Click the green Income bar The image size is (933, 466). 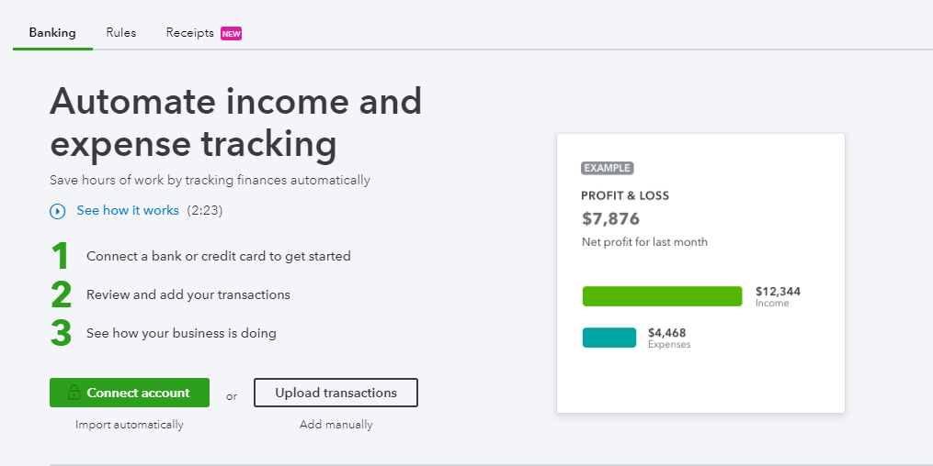coord(662,296)
